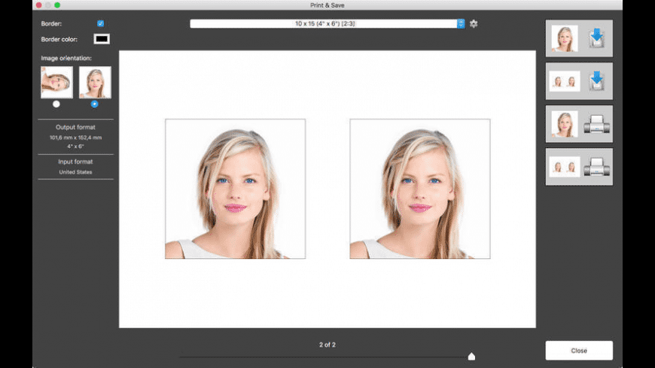The width and height of the screenshot is (655, 368).
Task: Click the upright image orientation thumbnail
Action: click(x=96, y=82)
